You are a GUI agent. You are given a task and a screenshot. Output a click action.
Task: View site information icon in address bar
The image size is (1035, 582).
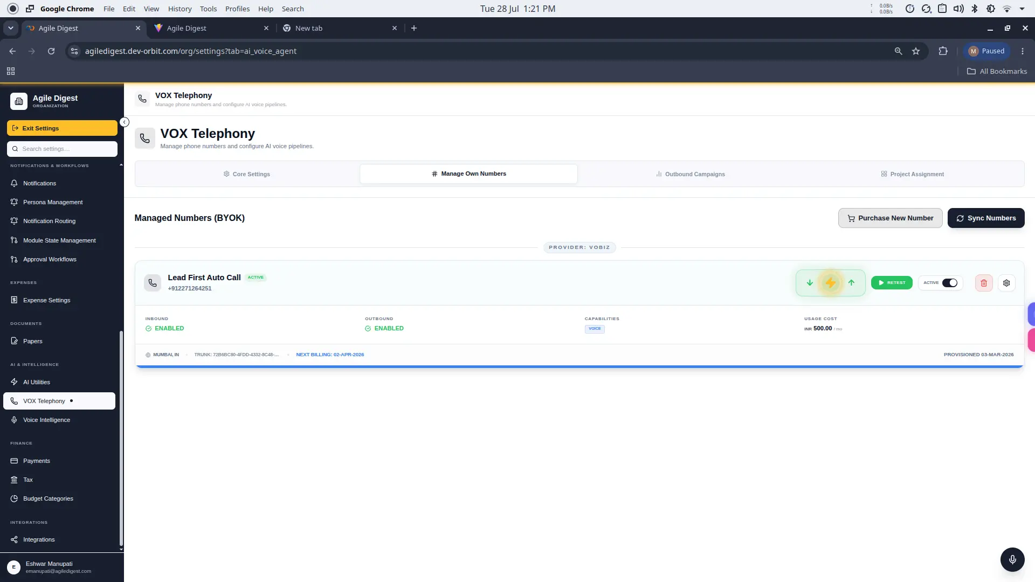point(74,51)
